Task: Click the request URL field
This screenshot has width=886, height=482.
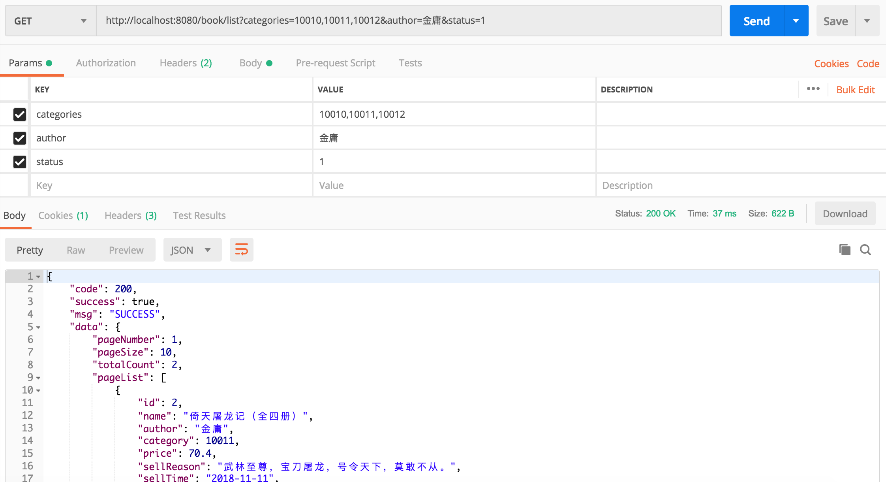Action: 409,21
